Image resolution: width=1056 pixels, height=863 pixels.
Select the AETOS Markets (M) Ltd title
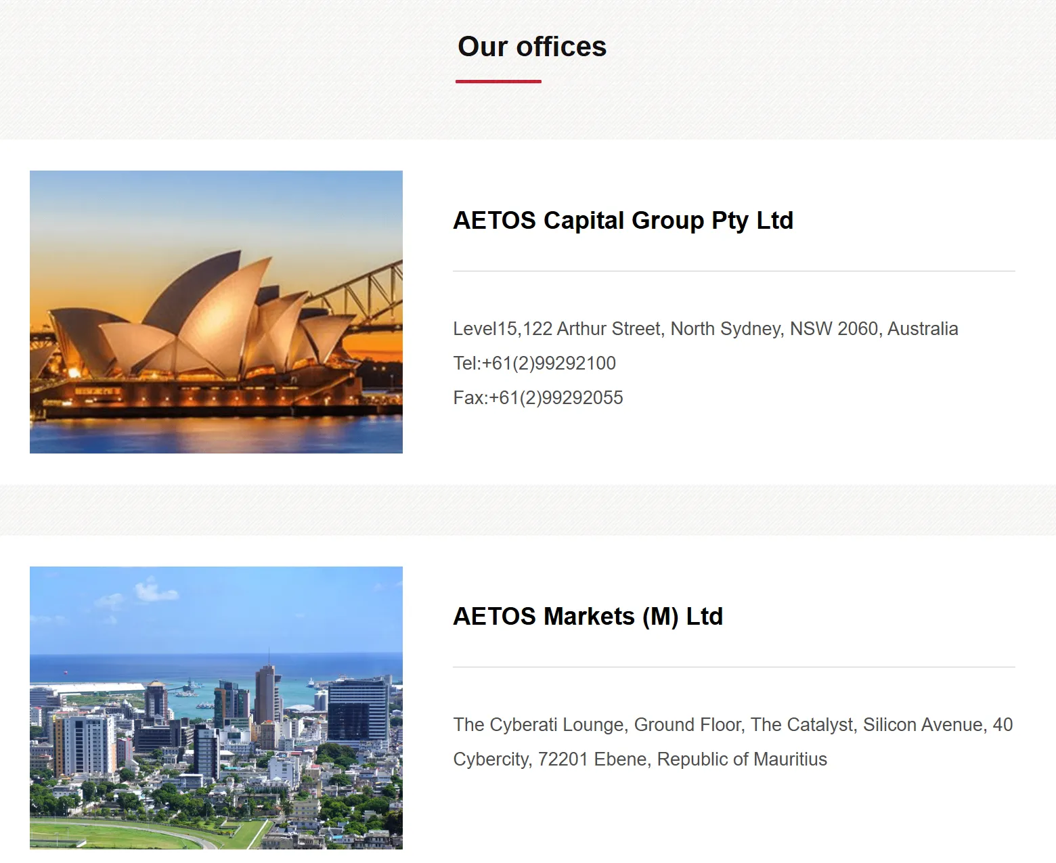pos(588,617)
